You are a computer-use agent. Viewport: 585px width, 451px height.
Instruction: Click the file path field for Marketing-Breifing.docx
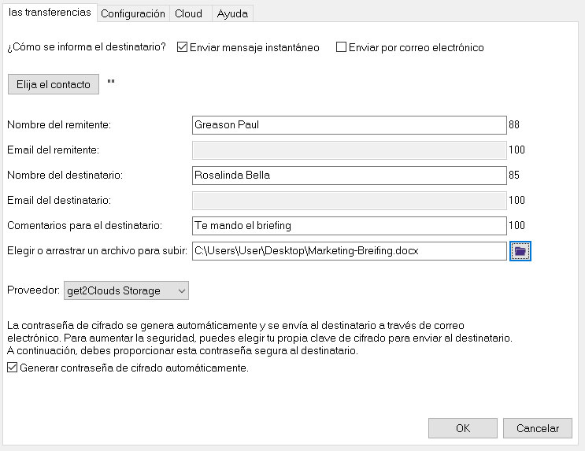click(x=348, y=251)
